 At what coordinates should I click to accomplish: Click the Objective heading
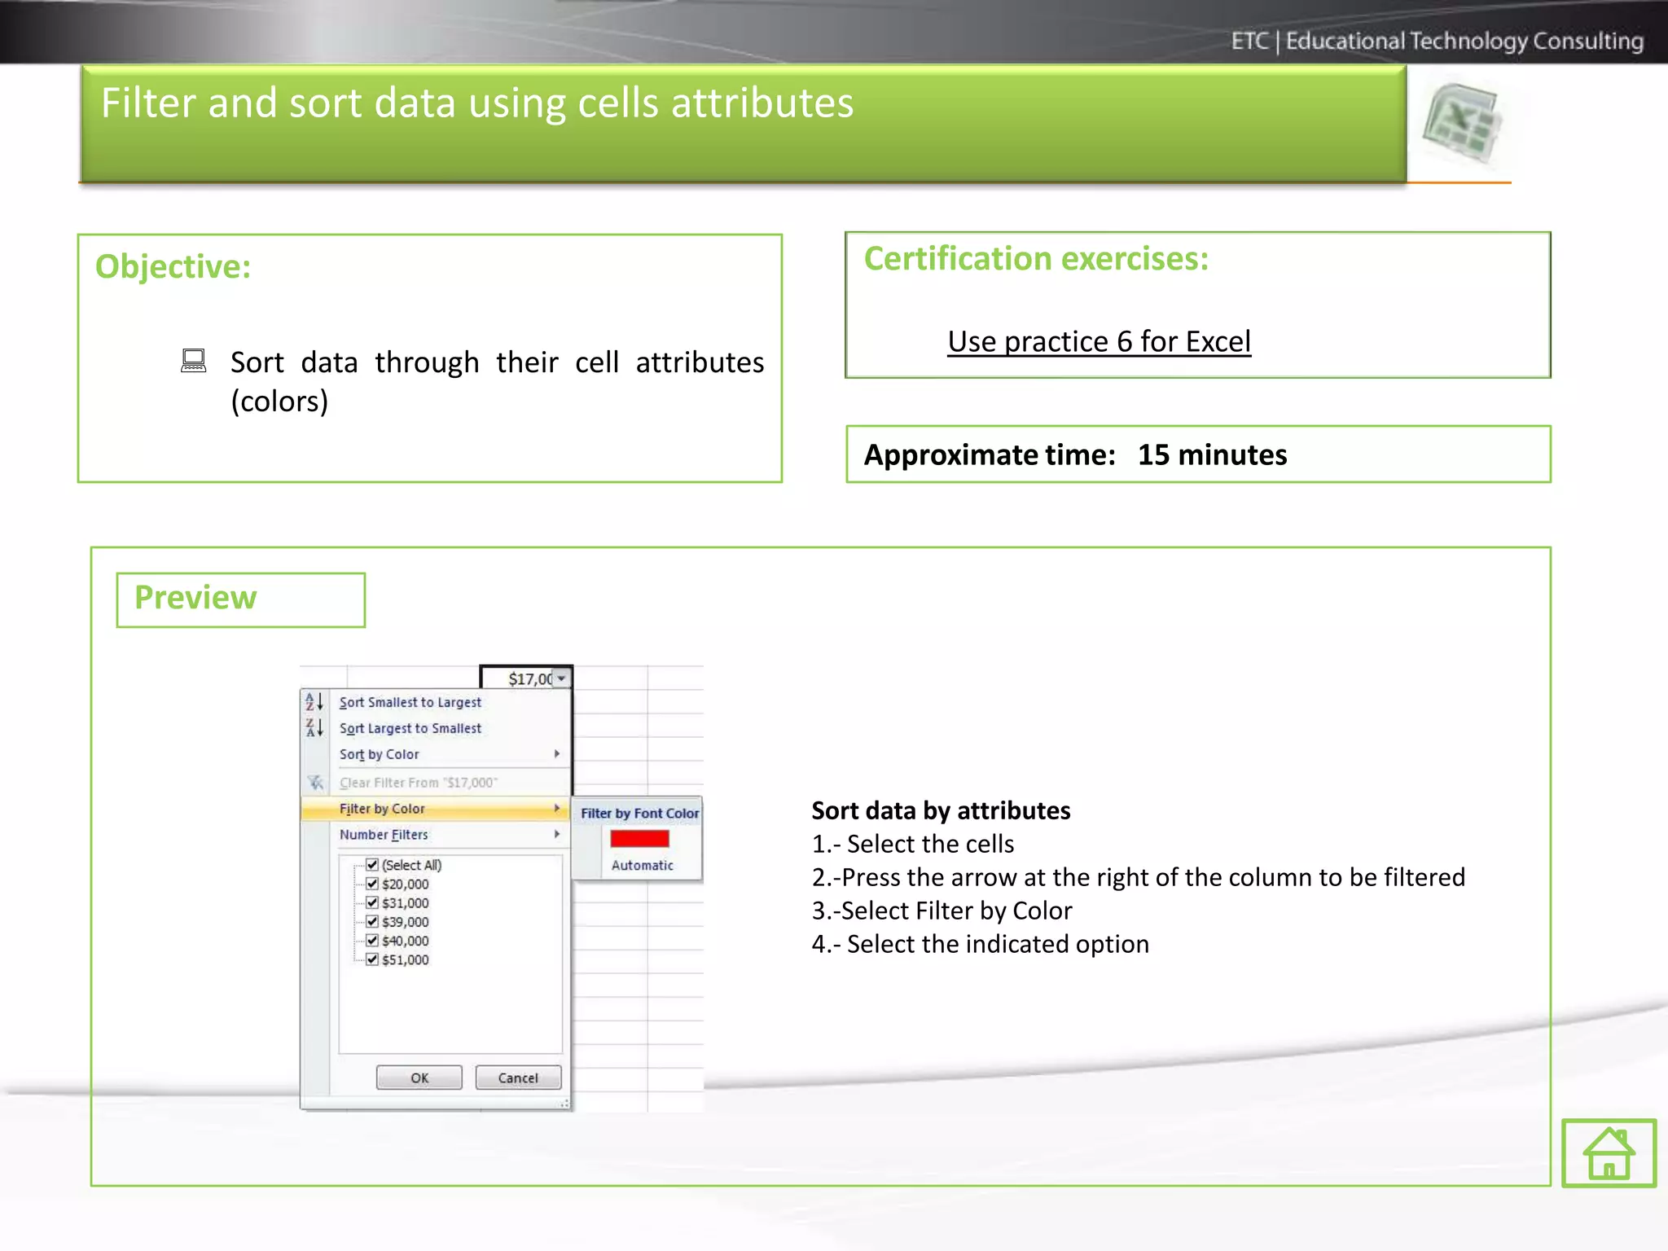point(173,266)
